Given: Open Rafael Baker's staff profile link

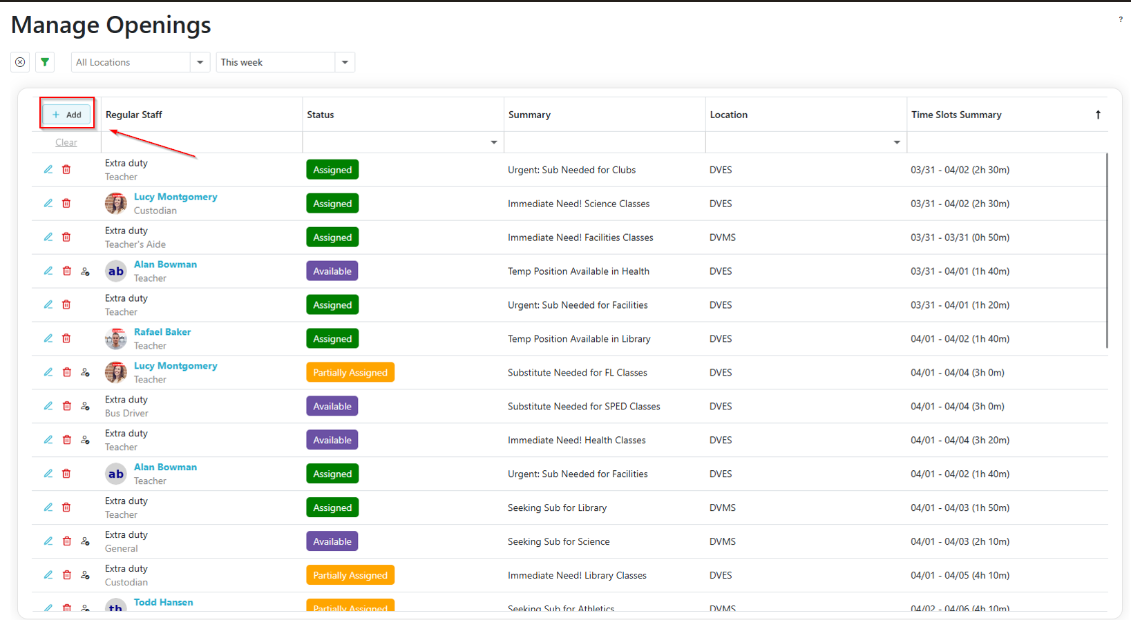Looking at the screenshot, I should [162, 332].
